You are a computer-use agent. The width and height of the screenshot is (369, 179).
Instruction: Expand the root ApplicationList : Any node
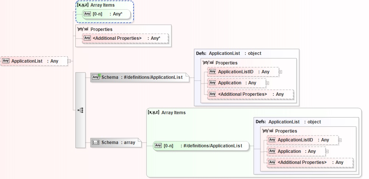point(70,61)
